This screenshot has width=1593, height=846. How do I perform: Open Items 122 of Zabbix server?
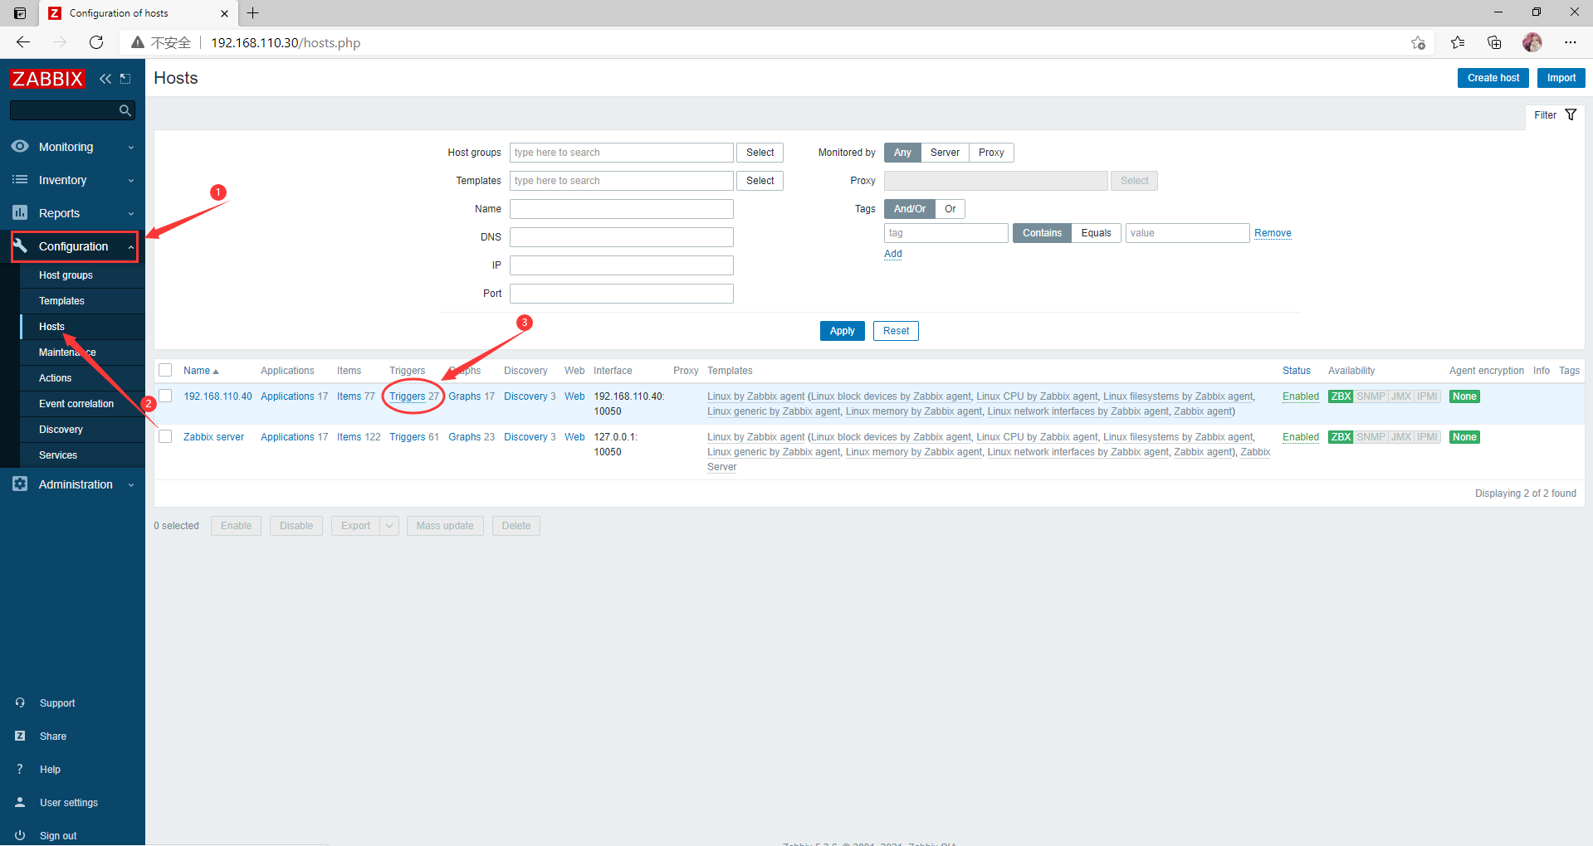click(349, 437)
